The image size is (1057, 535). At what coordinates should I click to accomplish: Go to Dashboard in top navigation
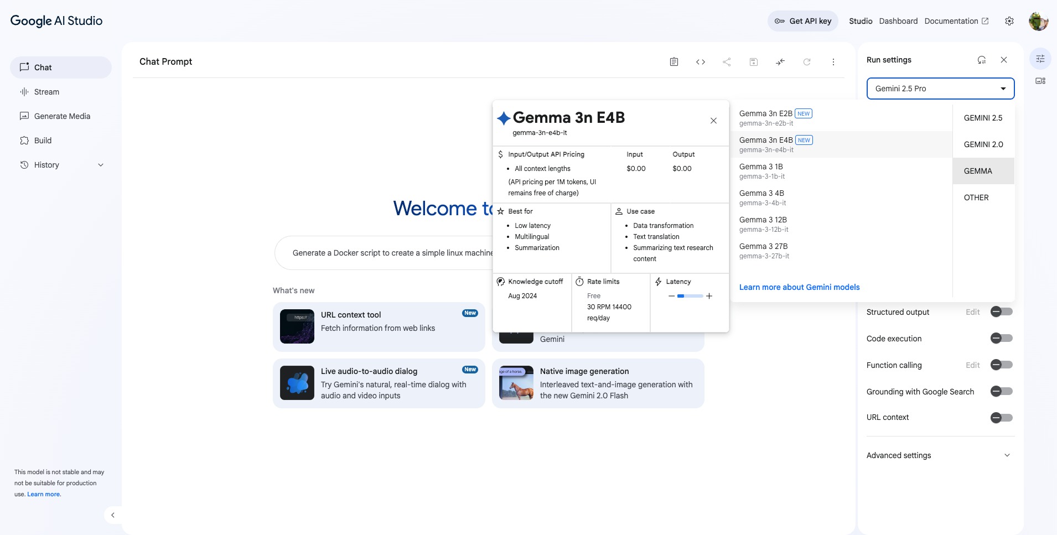click(898, 21)
